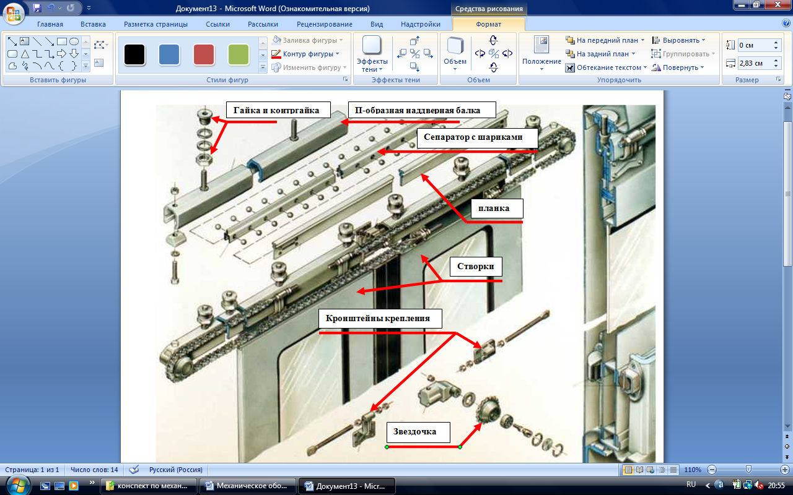
Task: Tilt the 3-D effect upward
Action: pos(493,40)
